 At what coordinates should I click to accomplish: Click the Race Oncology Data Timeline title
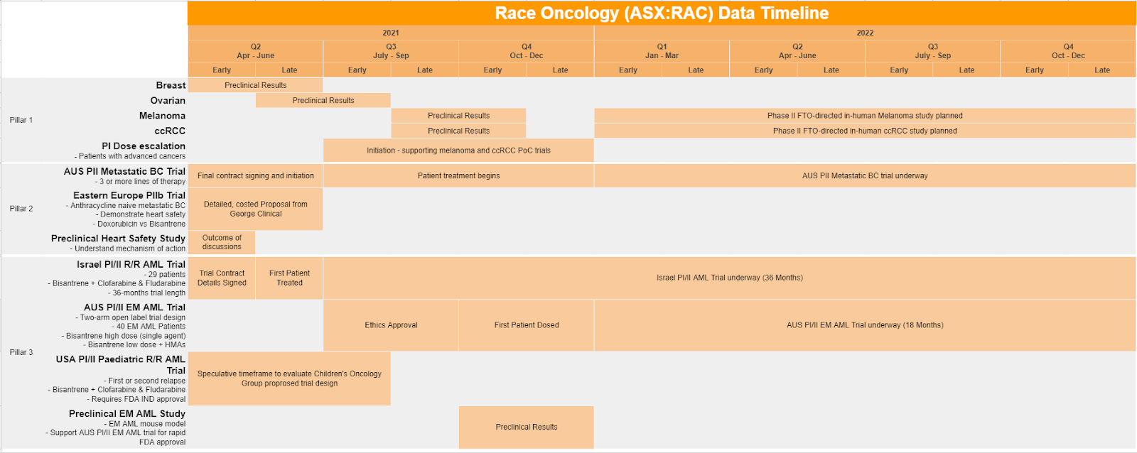tap(662, 13)
